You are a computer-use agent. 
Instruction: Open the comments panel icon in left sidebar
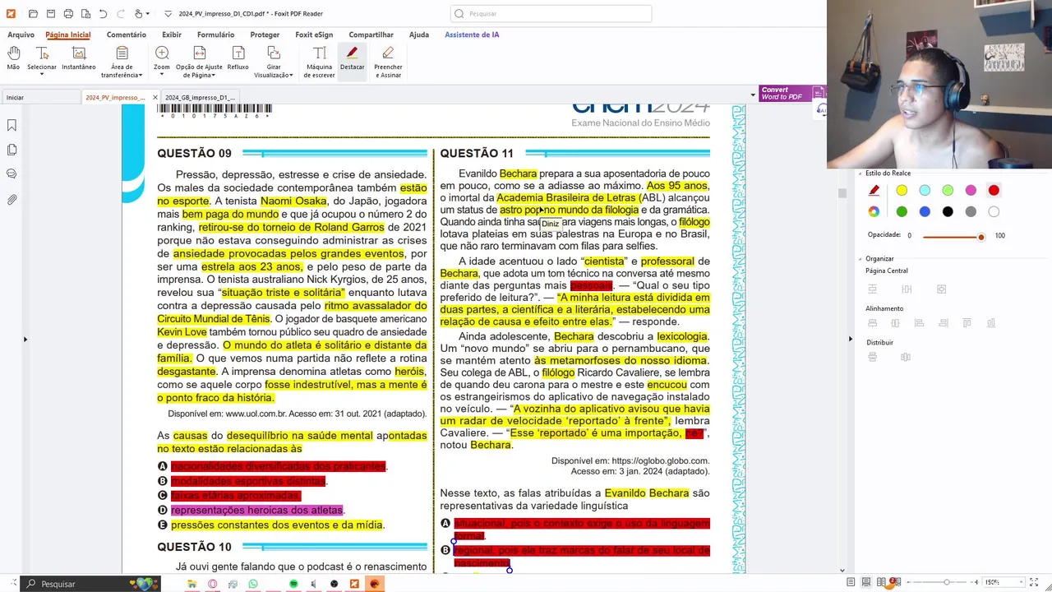tap(12, 174)
